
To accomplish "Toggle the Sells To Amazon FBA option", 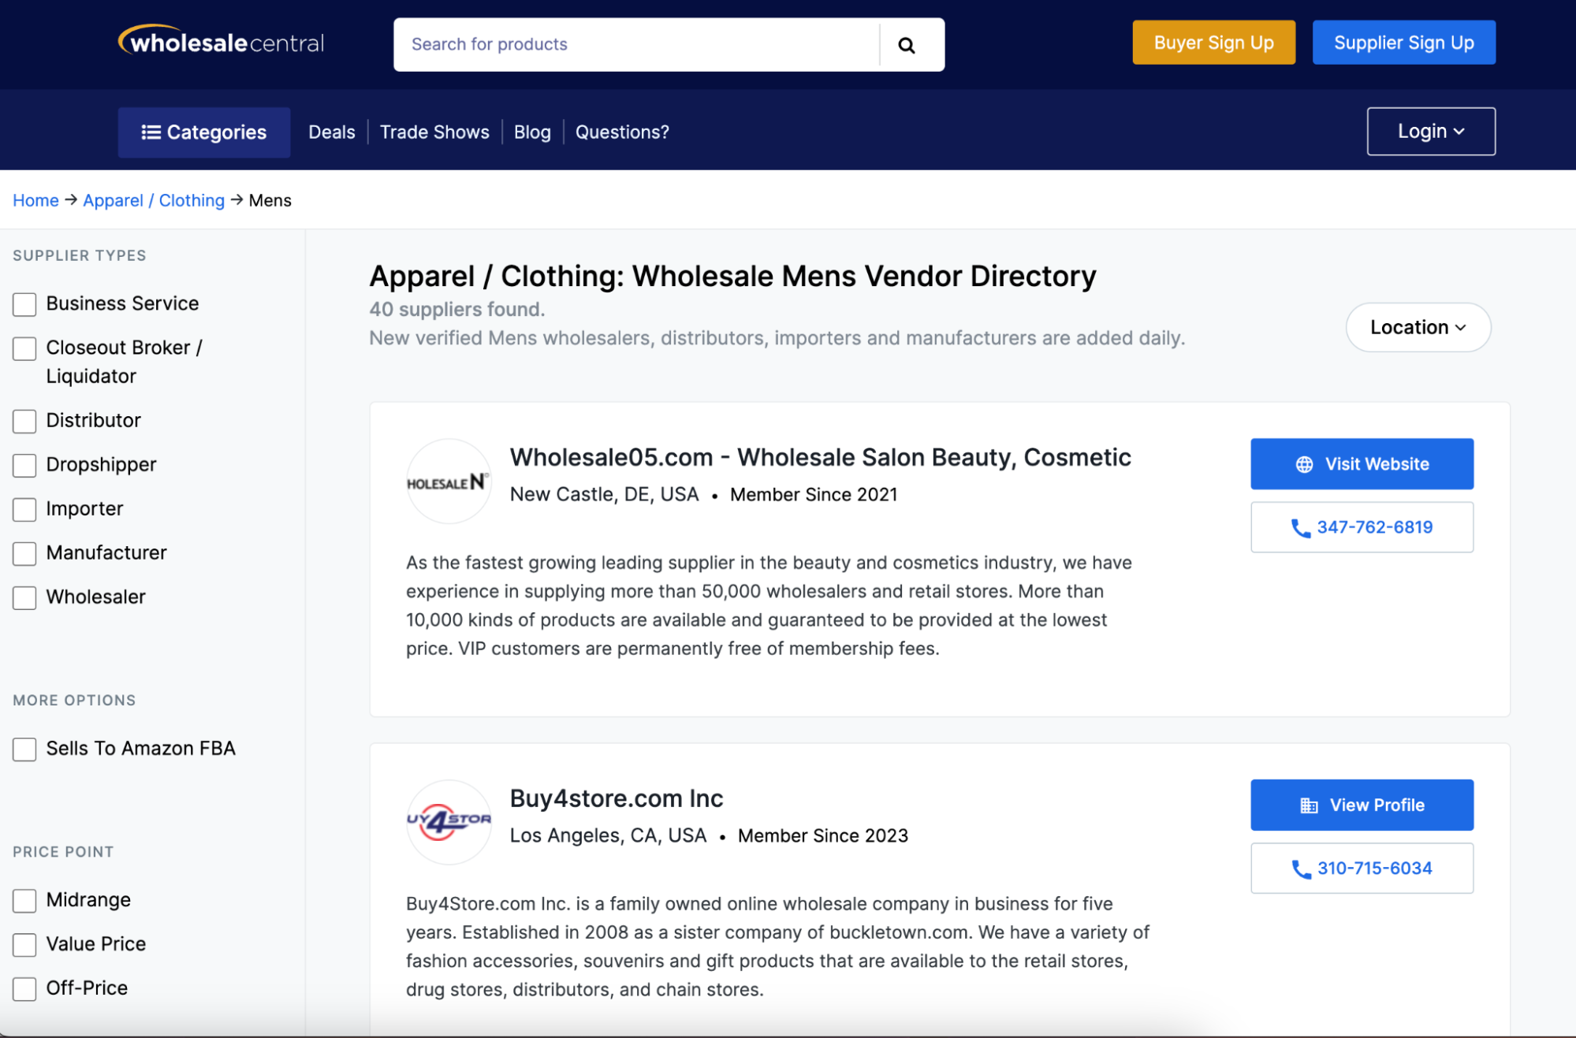I will pos(24,747).
